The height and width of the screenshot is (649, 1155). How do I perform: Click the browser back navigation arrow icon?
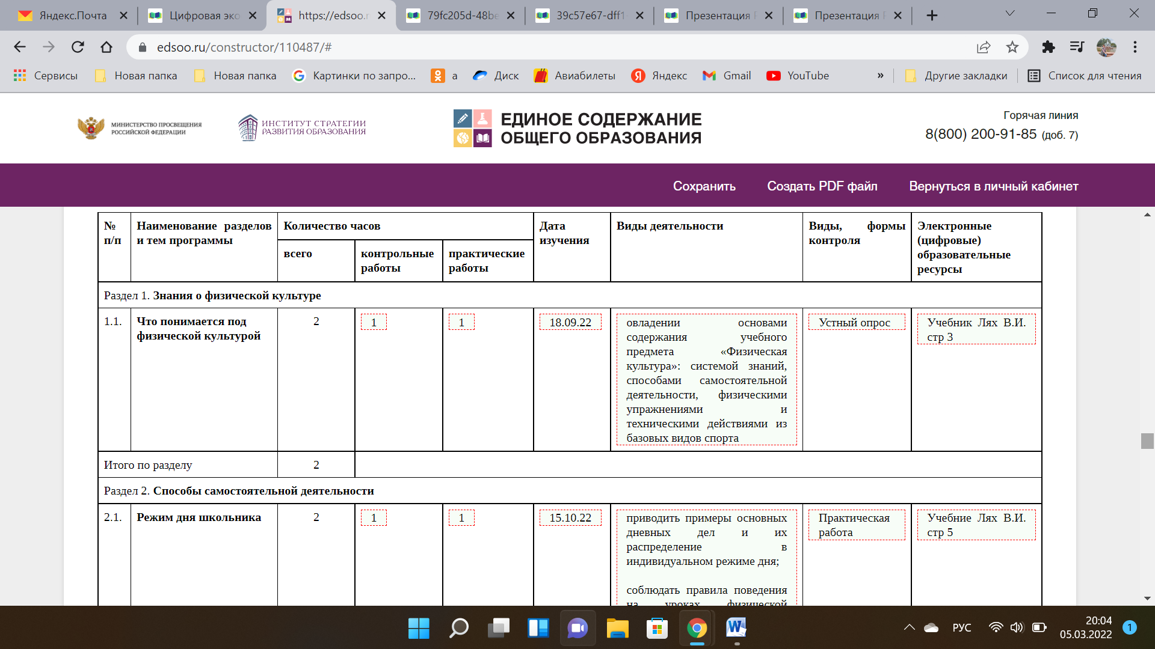23,47
